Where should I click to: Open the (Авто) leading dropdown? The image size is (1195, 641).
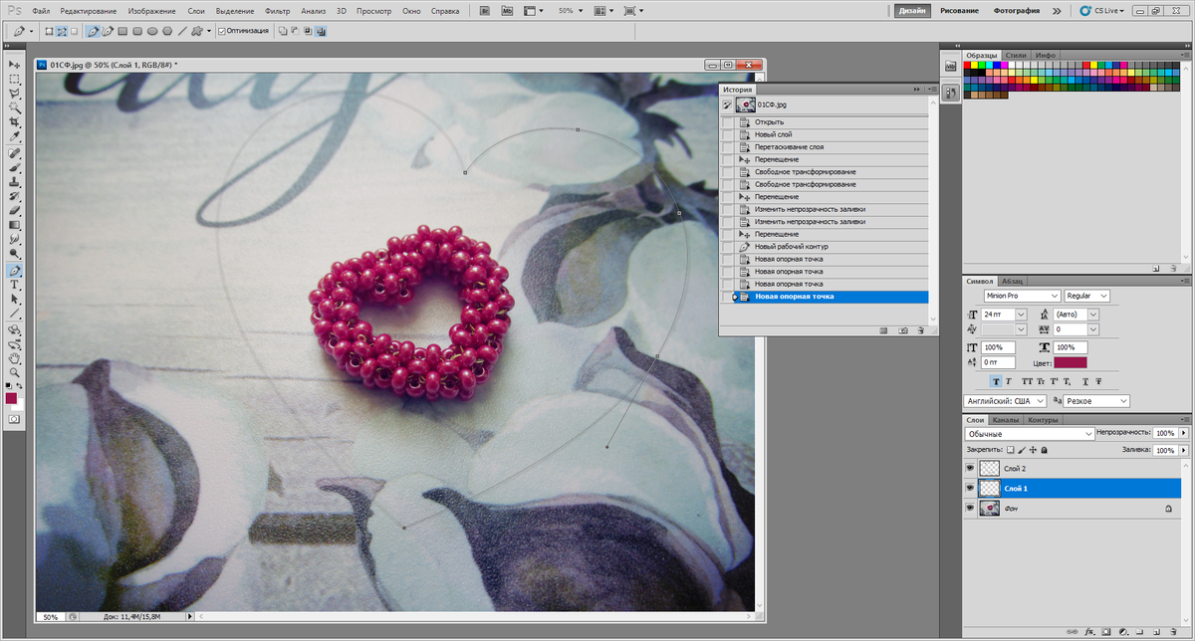click(x=1093, y=314)
